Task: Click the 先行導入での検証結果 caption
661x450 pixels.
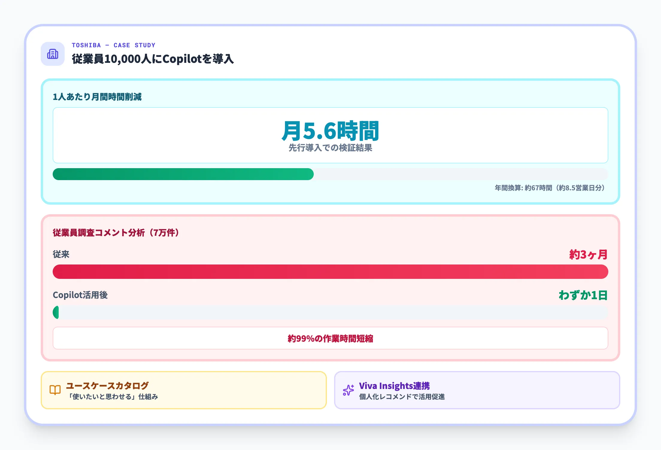Action: (x=330, y=148)
